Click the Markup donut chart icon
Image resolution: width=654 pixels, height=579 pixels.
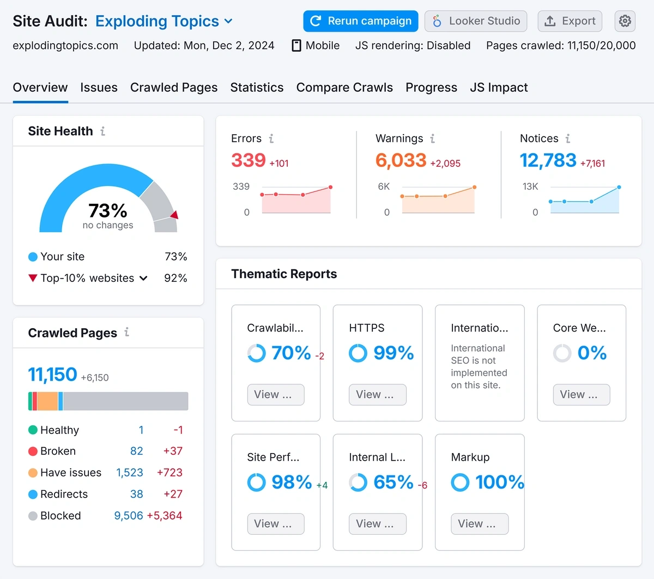[460, 482]
